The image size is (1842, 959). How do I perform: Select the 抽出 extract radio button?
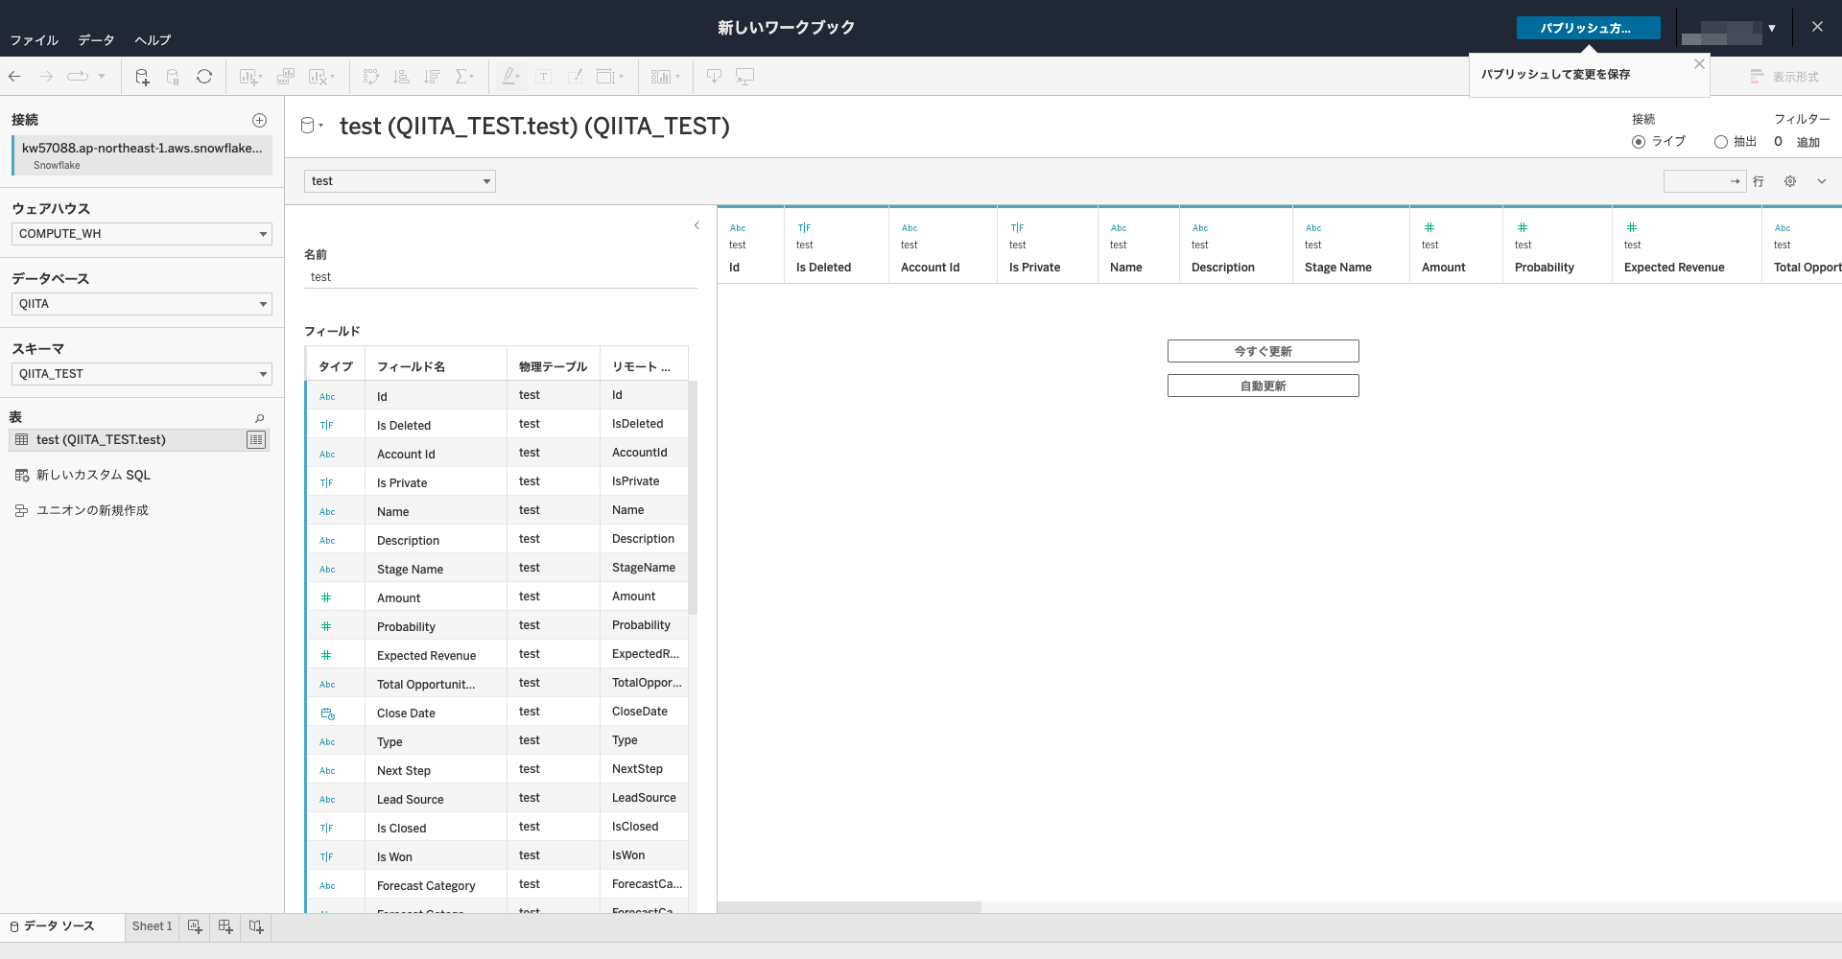point(1721,142)
